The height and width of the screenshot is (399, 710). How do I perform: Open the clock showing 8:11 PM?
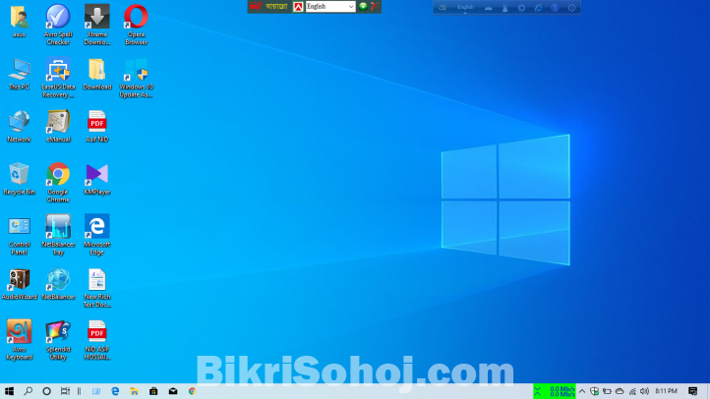pyautogui.click(x=665, y=391)
